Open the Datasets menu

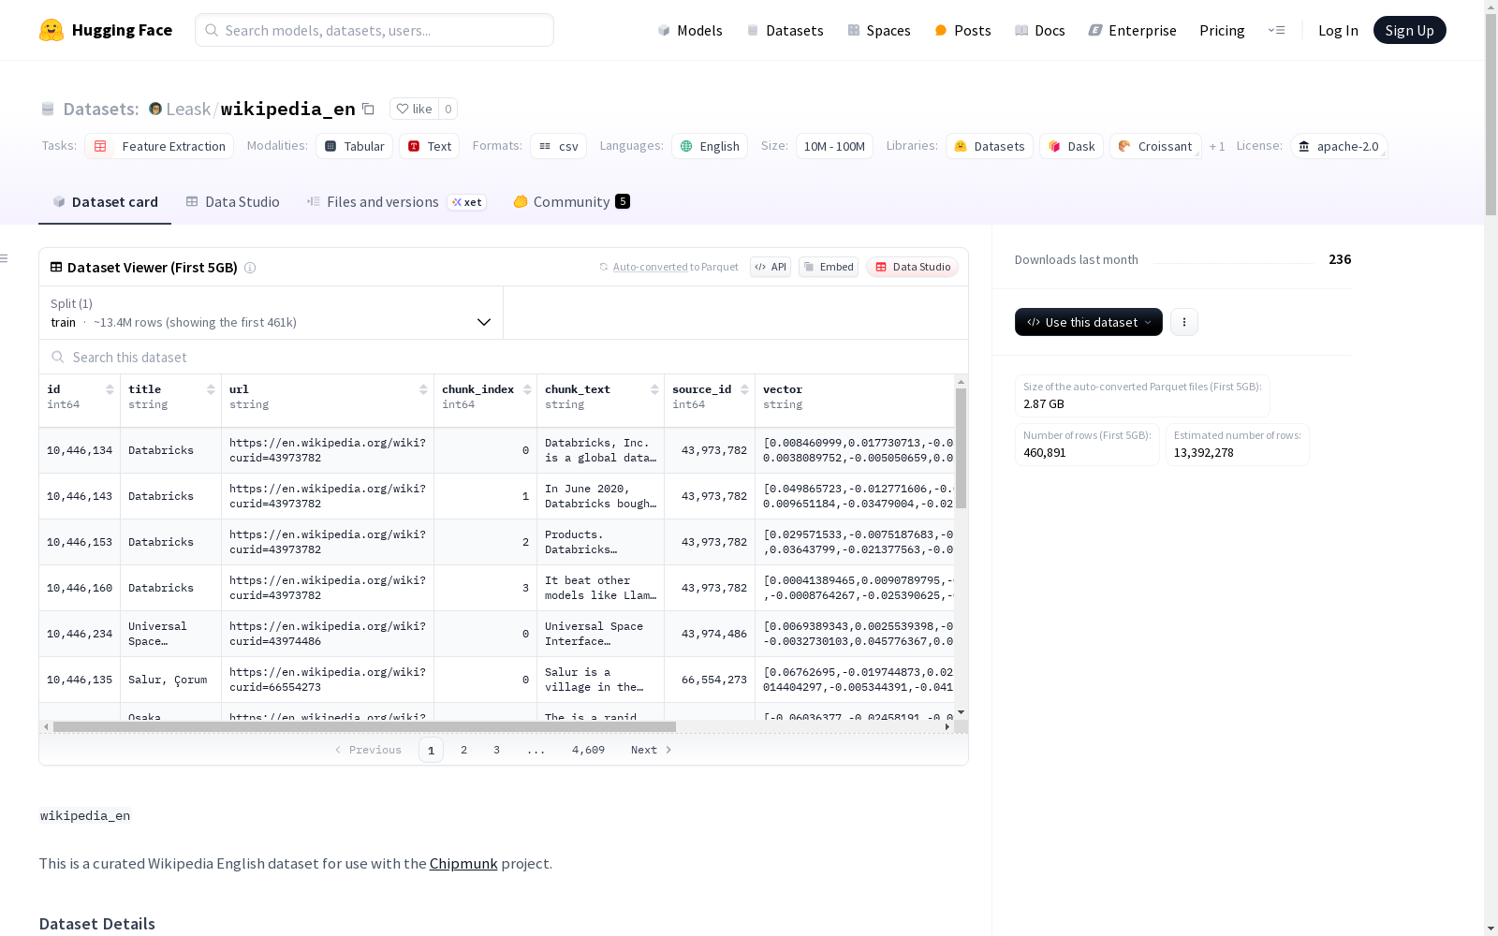[x=785, y=30]
